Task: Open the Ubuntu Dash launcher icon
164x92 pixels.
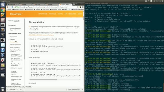Action: (3, 5)
